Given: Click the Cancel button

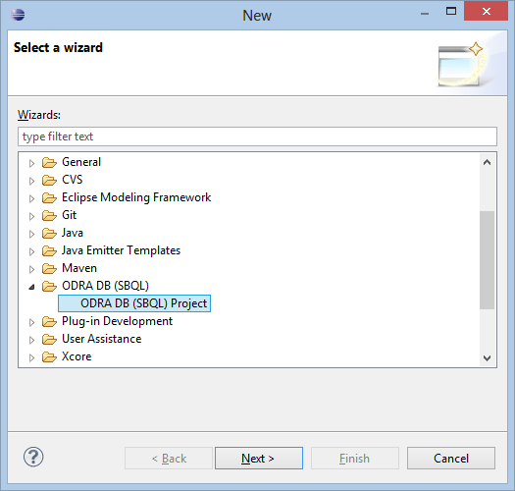Looking at the screenshot, I should (x=451, y=459).
